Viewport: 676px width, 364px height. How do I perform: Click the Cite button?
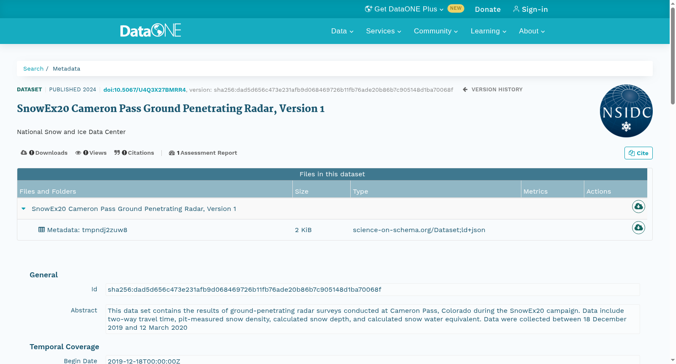click(638, 153)
